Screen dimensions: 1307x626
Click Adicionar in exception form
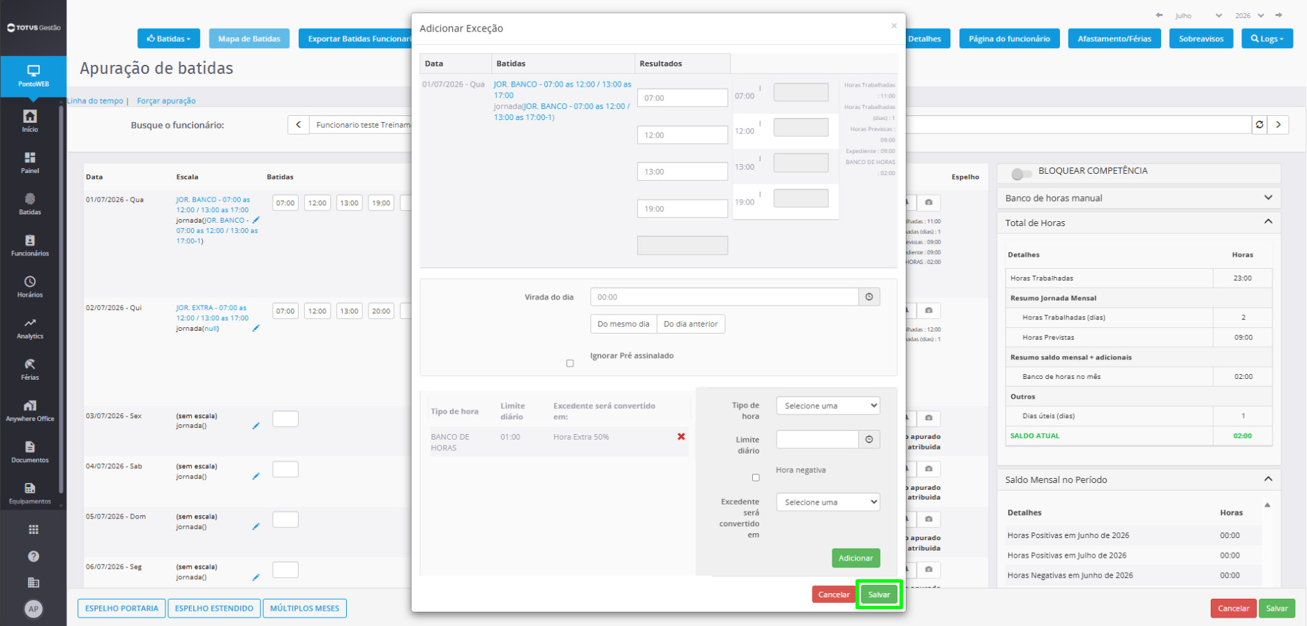pyautogui.click(x=856, y=558)
